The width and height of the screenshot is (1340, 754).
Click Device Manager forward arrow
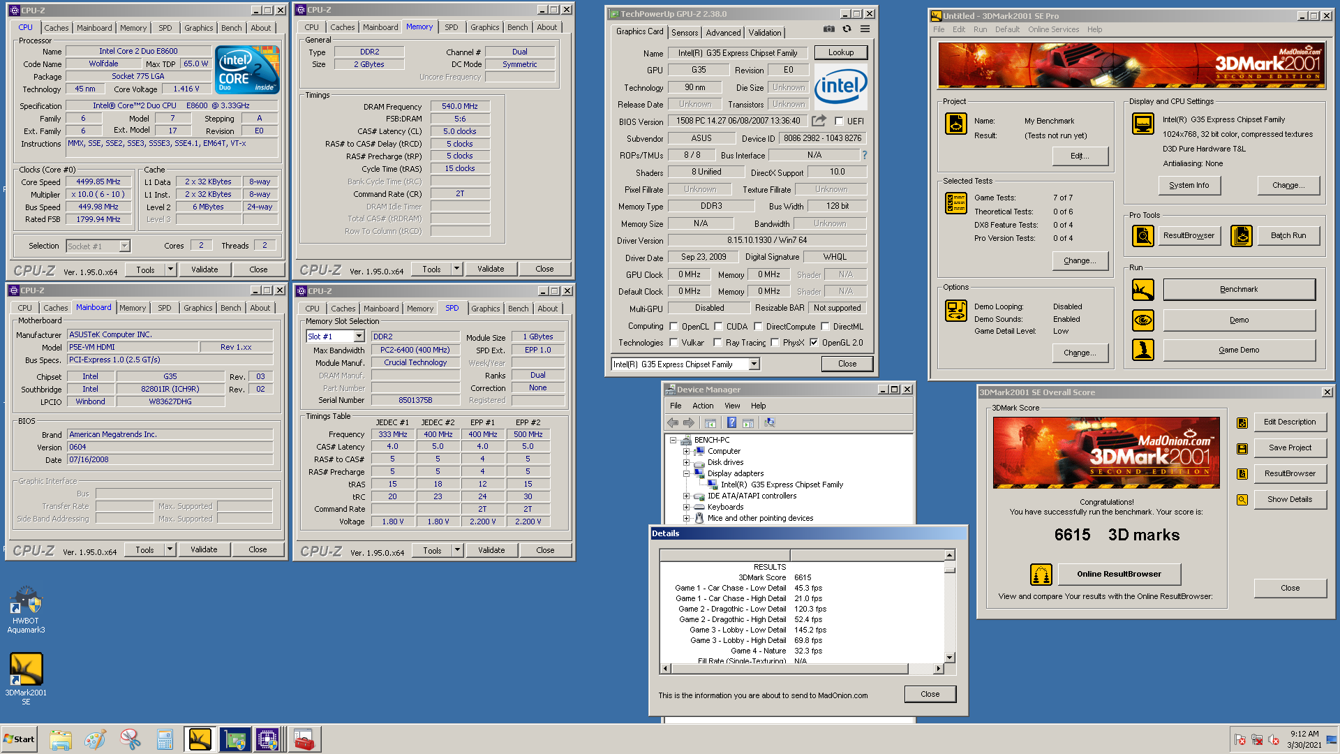pyautogui.click(x=689, y=422)
